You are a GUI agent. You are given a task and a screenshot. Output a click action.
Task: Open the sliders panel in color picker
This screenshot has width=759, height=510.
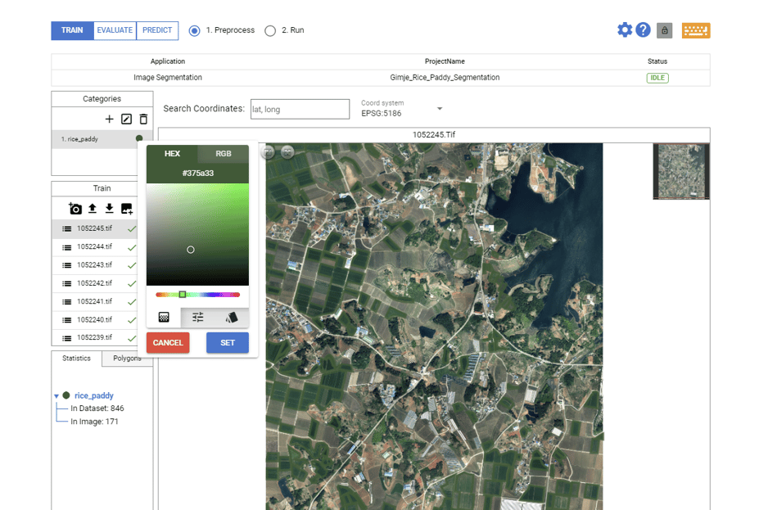(x=197, y=318)
